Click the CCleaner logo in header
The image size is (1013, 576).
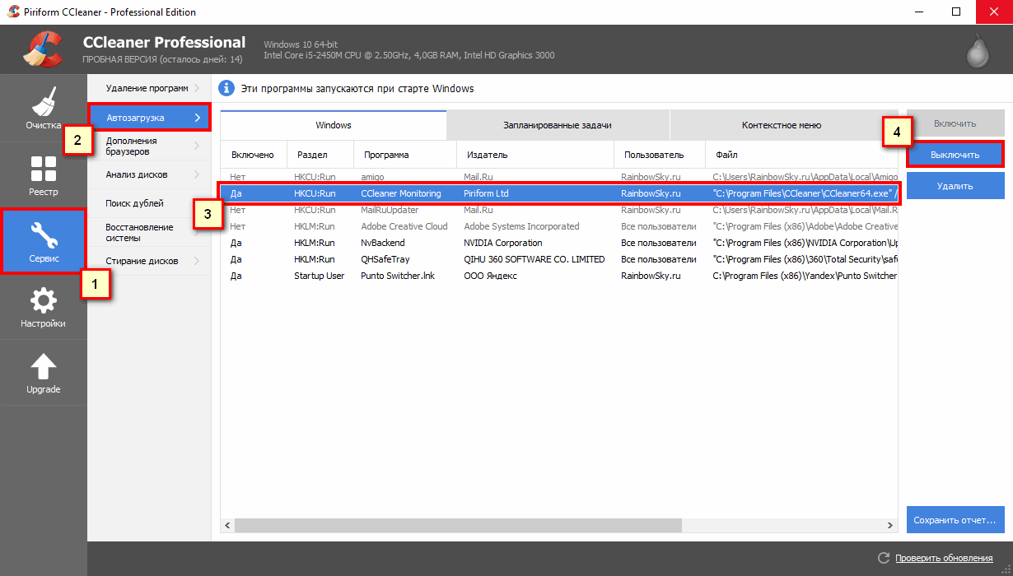pyautogui.click(x=43, y=49)
